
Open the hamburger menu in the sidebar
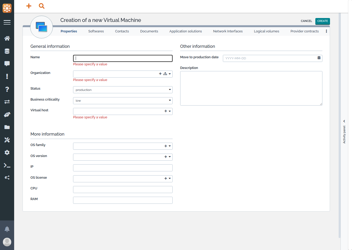(x=7, y=22)
